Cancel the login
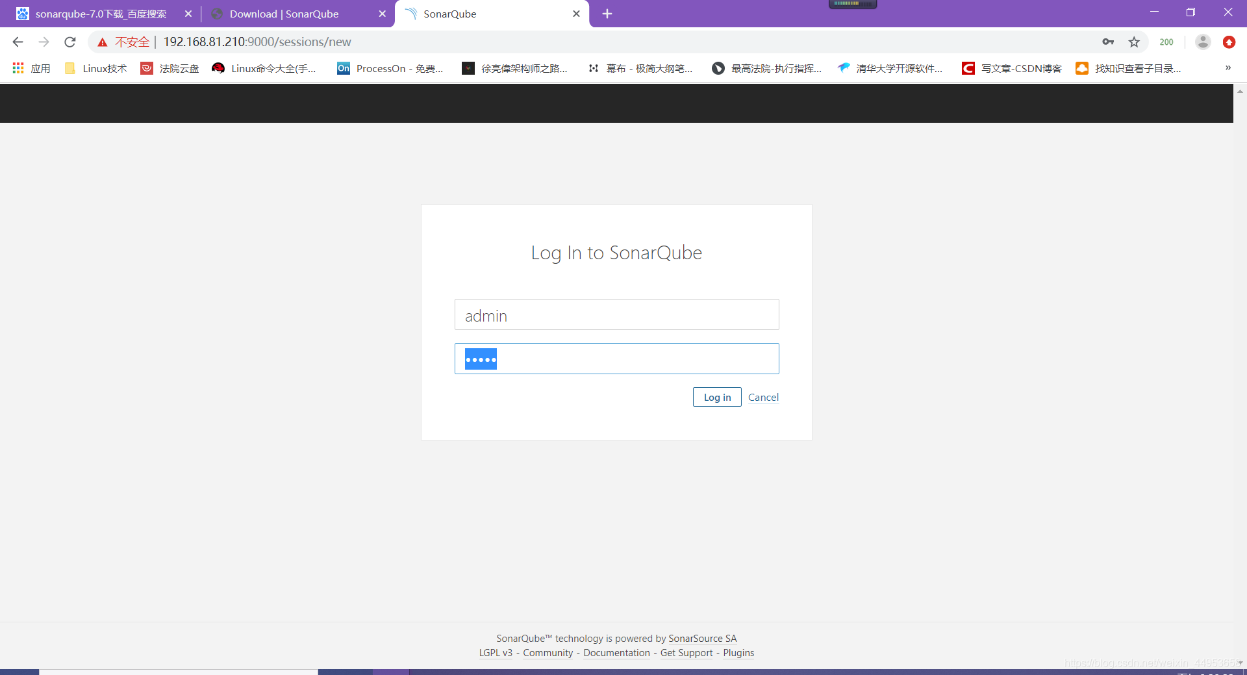Image resolution: width=1247 pixels, height=675 pixels. pyautogui.click(x=763, y=398)
